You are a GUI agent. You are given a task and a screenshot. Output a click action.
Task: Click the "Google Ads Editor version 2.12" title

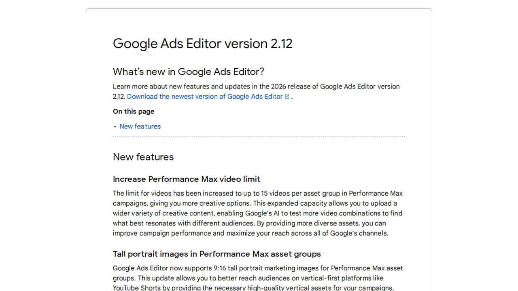pyautogui.click(x=202, y=44)
